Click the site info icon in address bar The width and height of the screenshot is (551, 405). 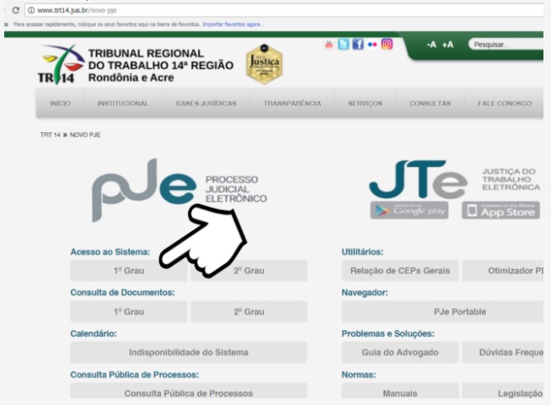(31, 10)
